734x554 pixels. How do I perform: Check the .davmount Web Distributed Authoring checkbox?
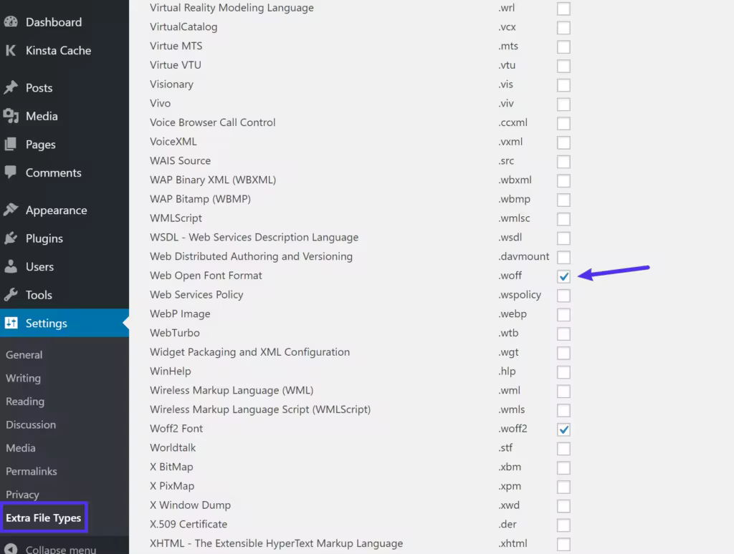(563, 257)
